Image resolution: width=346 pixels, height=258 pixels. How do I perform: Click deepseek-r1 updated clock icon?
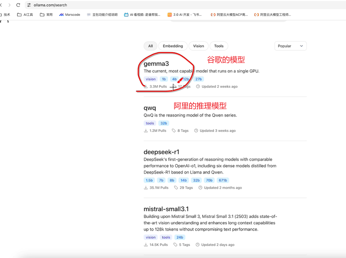click(201, 188)
